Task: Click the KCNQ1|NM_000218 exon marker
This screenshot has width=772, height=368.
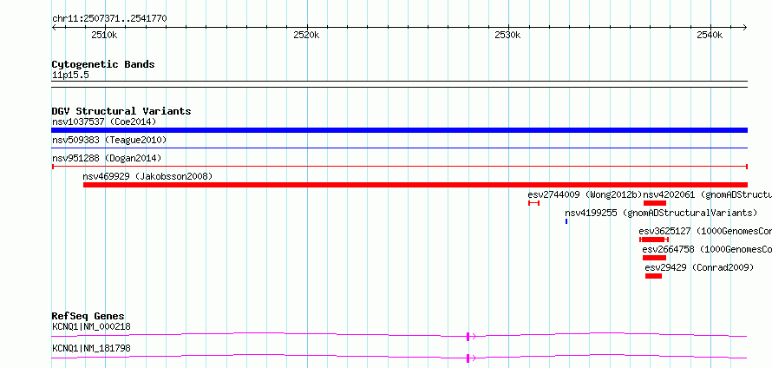Action: tap(468, 337)
